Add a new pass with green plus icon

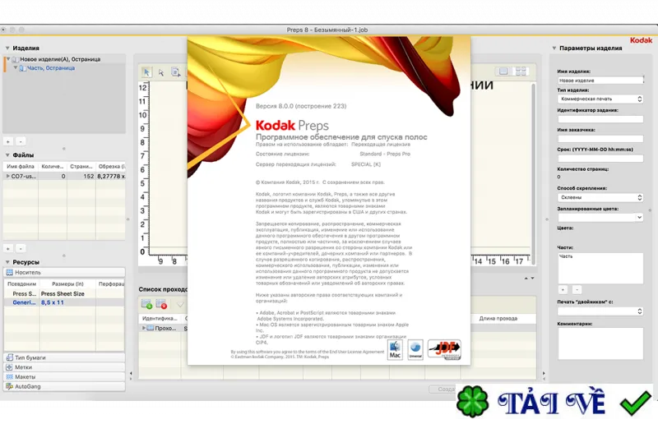[146, 304]
